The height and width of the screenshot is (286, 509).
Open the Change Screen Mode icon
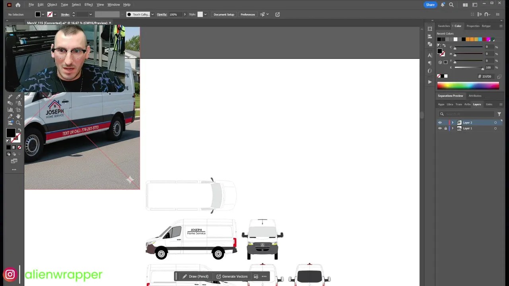pos(14,161)
